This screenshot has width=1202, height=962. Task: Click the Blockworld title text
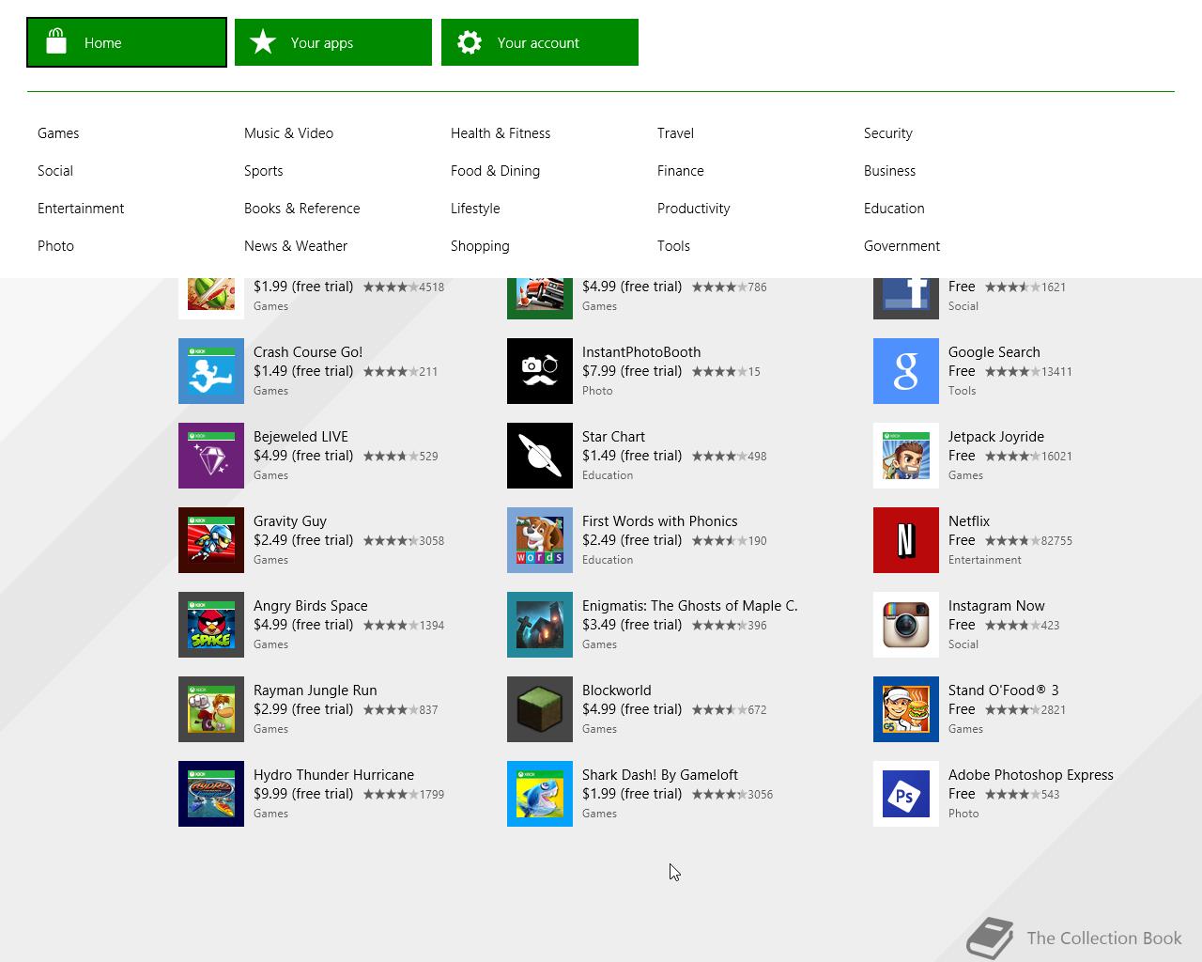pos(616,690)
